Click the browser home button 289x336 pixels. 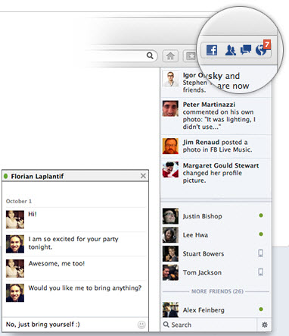tap(170, 56)
